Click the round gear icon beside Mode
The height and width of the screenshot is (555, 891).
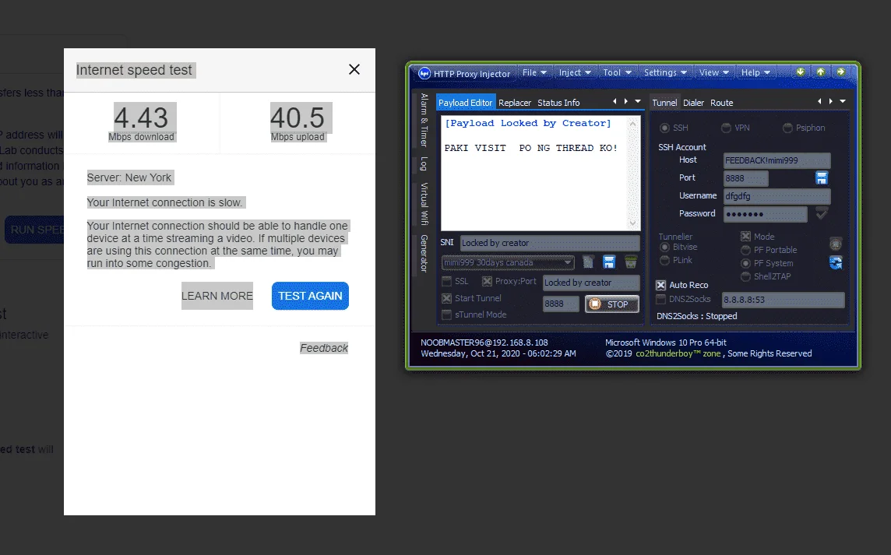(835, 244)
